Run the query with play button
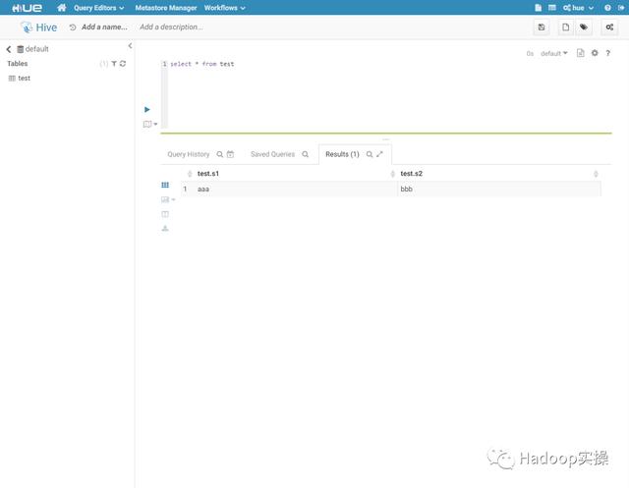Viewport: 629px width, 488px height. click(147, 109)
